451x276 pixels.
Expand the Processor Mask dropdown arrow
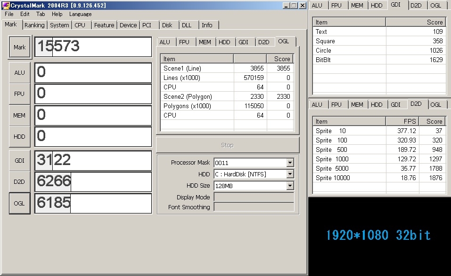point(290,163)
